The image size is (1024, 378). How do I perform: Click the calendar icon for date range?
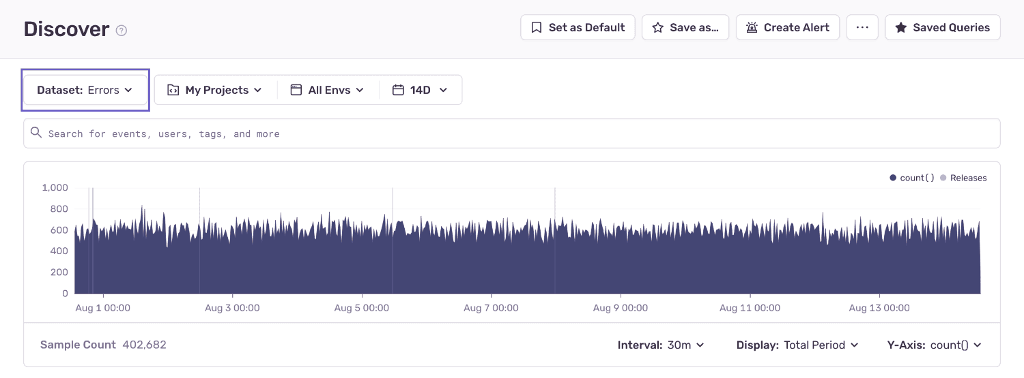pos(398,90)
